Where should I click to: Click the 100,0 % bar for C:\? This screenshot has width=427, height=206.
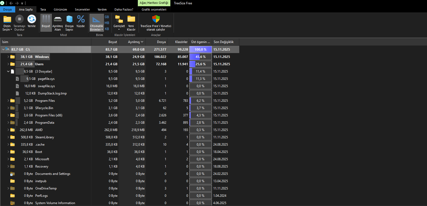click(x=200, y=50)
